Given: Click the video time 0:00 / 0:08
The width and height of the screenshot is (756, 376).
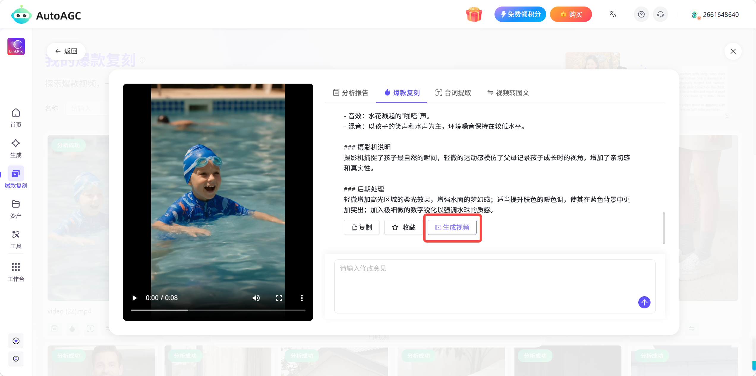Looking at the screenshot, I should [x=162, y=298].
